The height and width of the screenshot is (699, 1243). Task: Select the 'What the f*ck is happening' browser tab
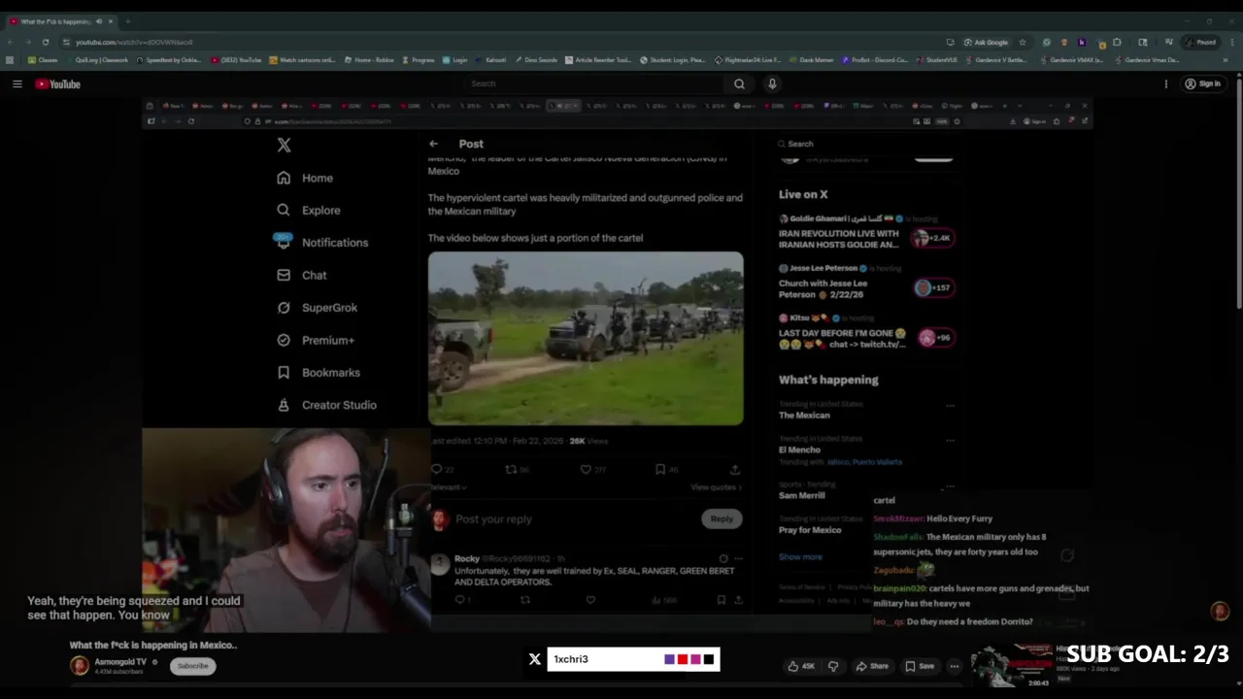[61, 21]
